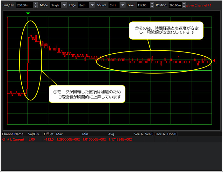Image resolution: width=223 pixels, height=172 pixels.
Task: Open the Edge dropdown showing Both
Action: tap(86, 5)
